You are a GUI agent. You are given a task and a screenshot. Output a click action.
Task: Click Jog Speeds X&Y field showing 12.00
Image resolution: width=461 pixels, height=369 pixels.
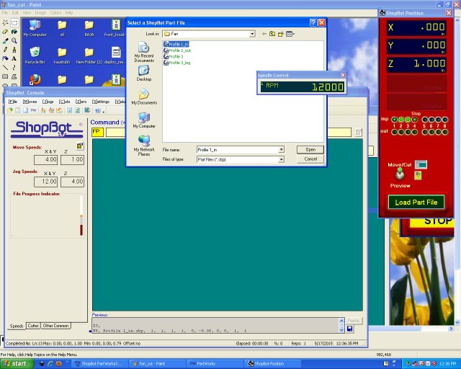pyautogui.click(x=46, y=182)
